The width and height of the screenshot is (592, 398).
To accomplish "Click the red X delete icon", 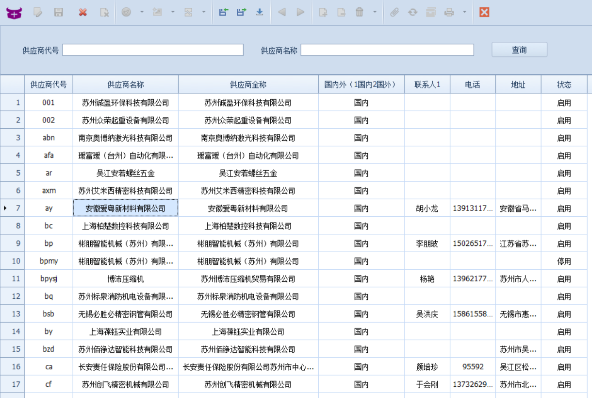I will coord(83,13).
